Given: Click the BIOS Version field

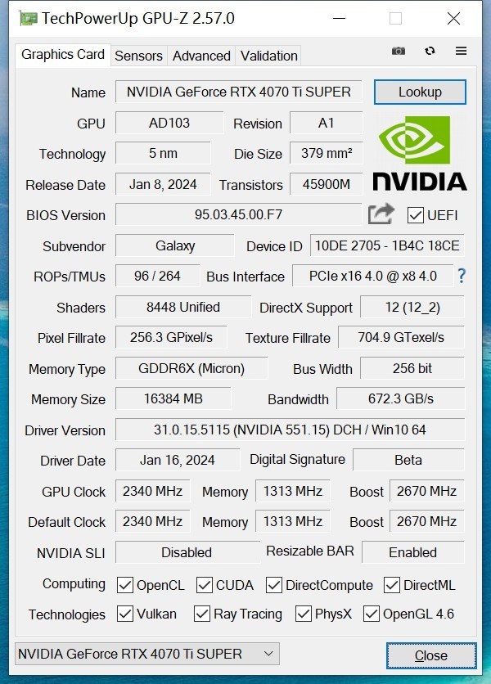Looking at the screenshot, I should point(237,215).
